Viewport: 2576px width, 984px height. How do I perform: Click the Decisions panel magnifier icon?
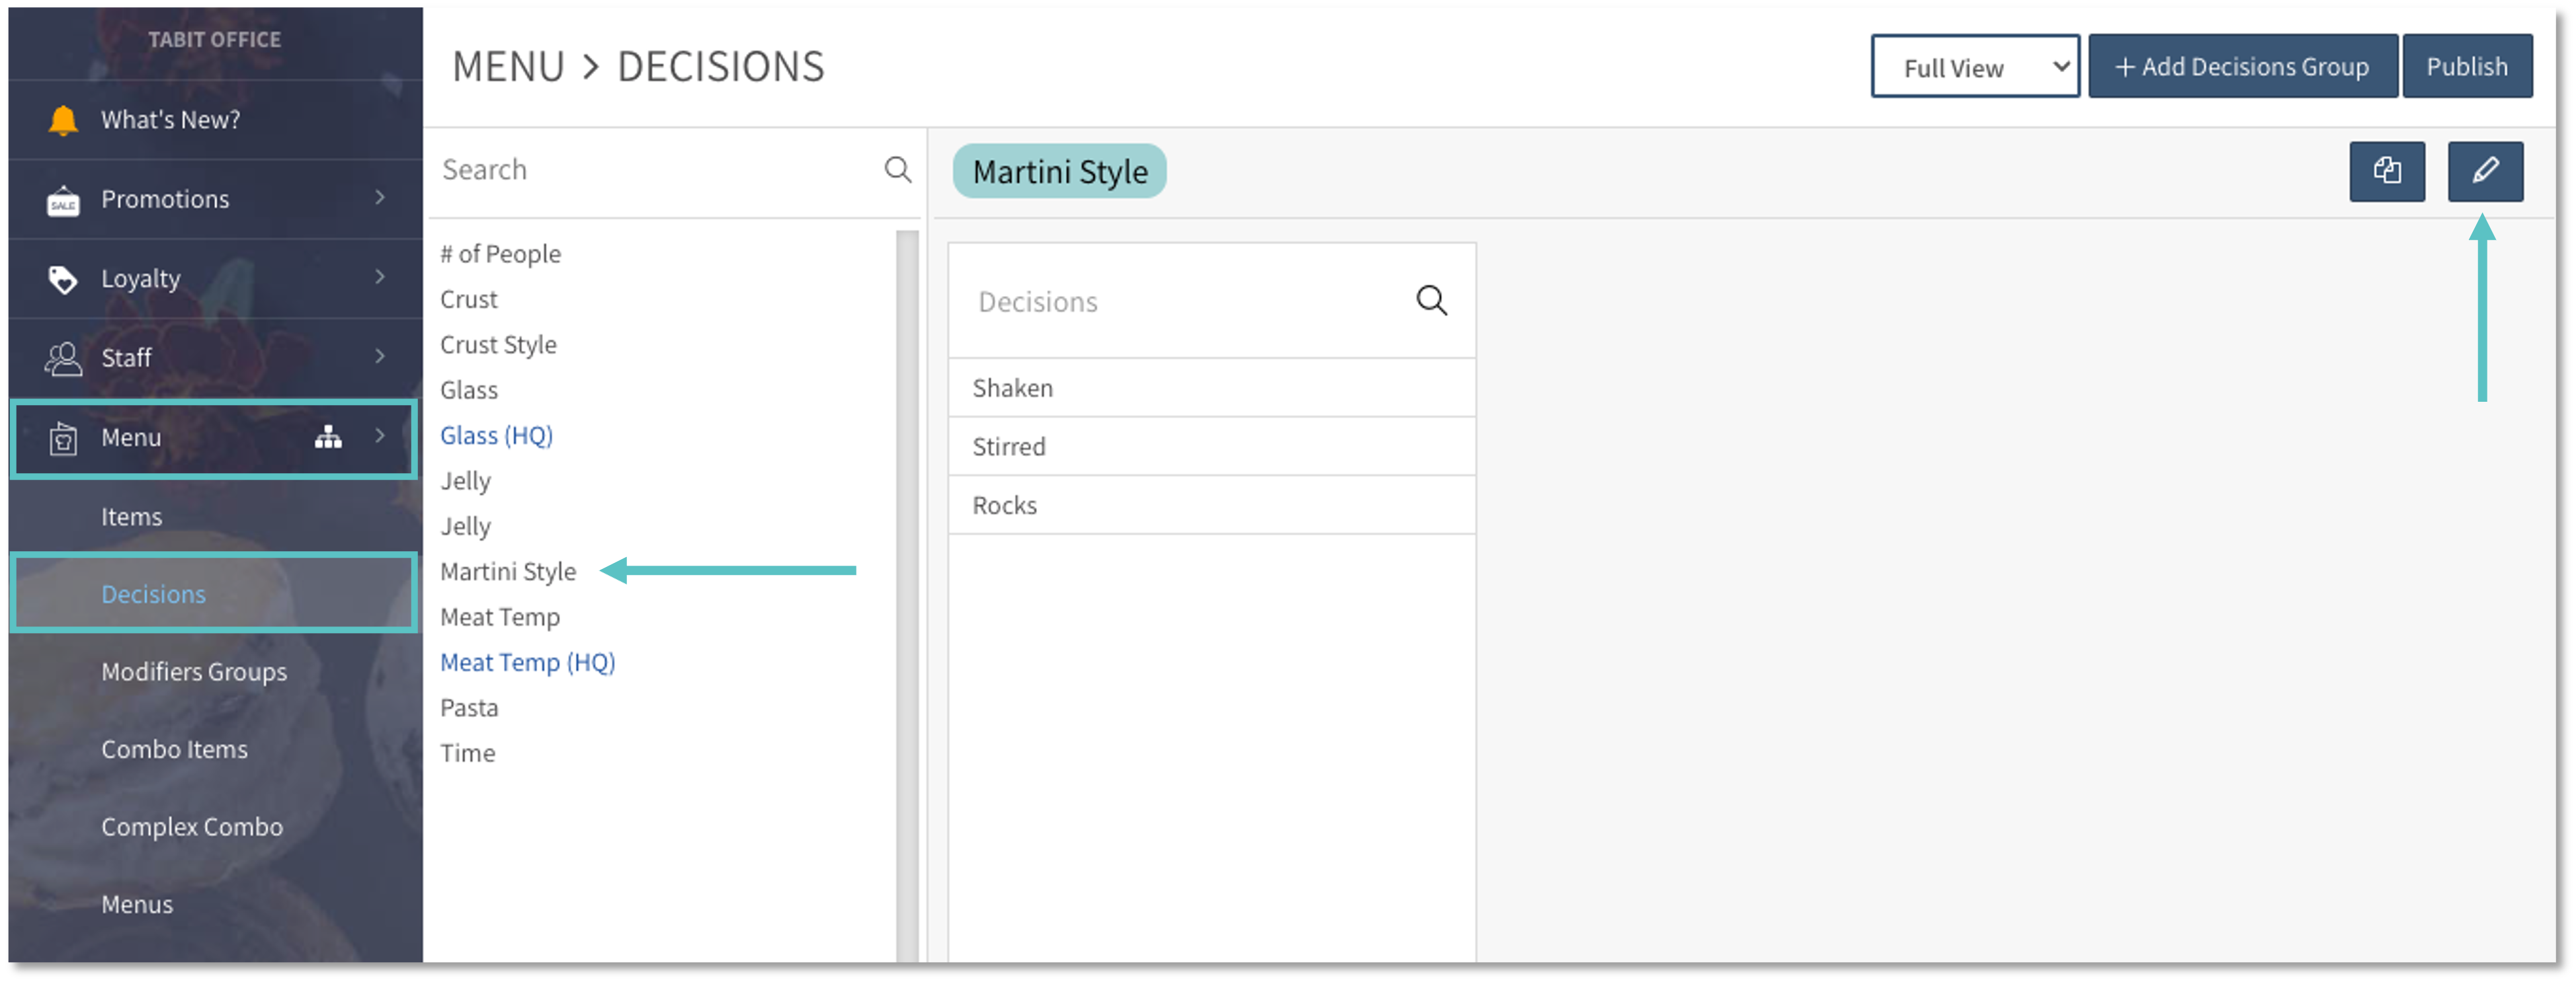point(1430,301)
